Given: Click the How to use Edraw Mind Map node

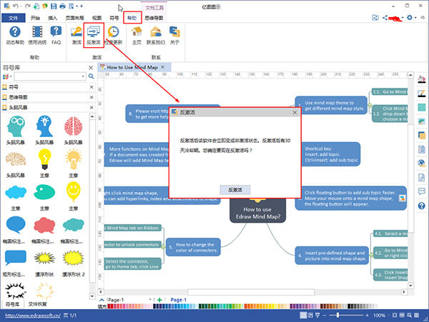Looking at the screenshot, I should pyautogui.click(x=257, y=211).
